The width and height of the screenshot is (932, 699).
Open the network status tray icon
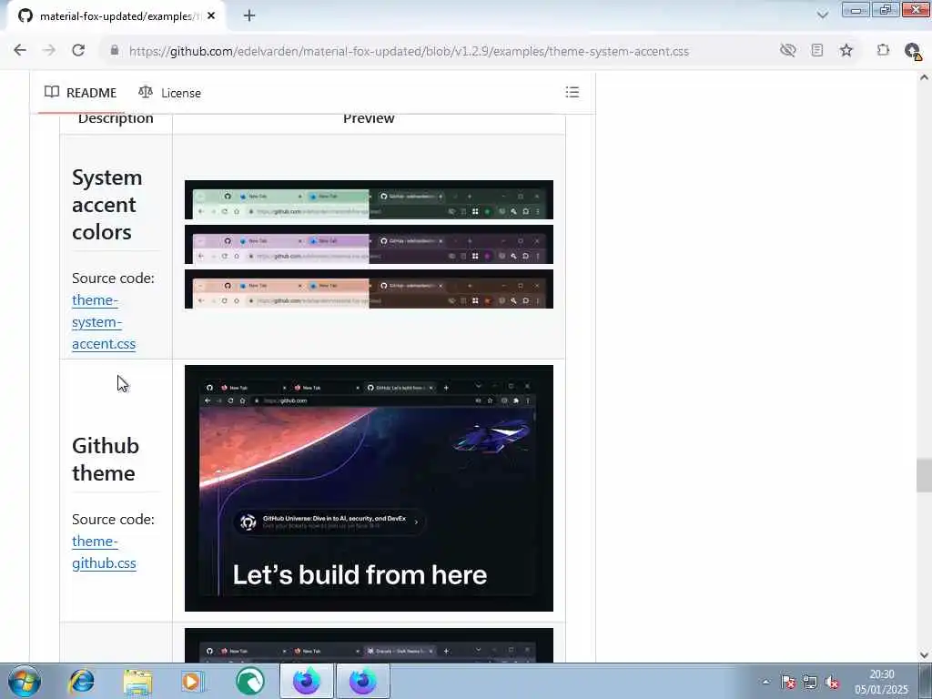[x=809, y=683]
